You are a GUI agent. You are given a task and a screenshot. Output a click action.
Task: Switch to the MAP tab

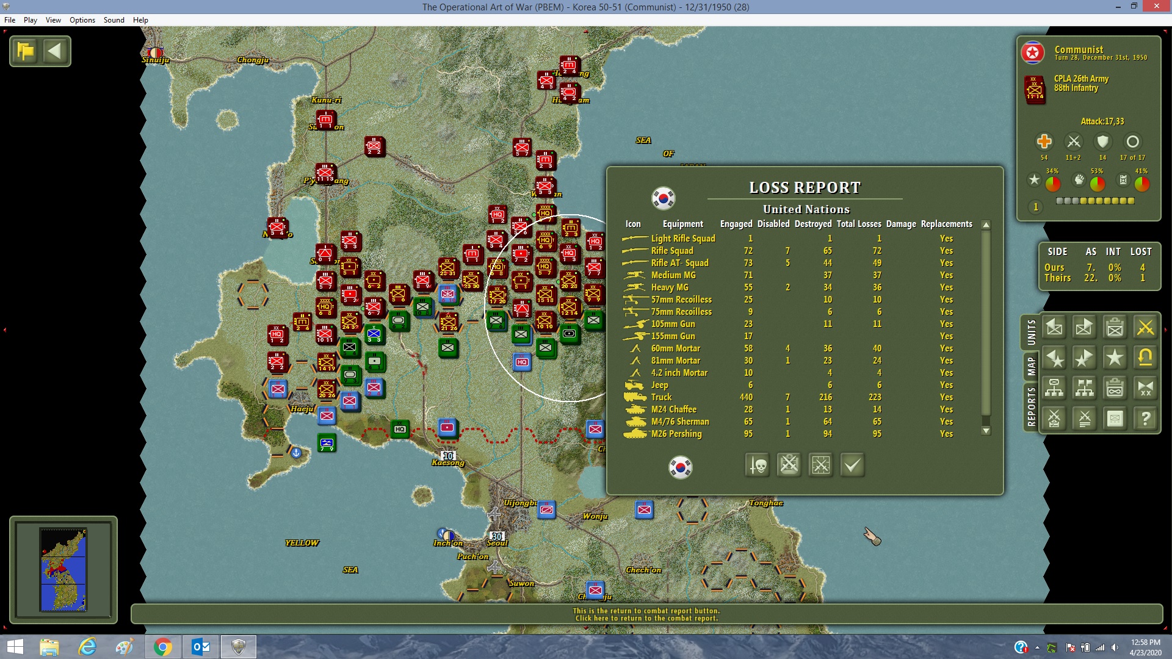tap(1031, 367)
